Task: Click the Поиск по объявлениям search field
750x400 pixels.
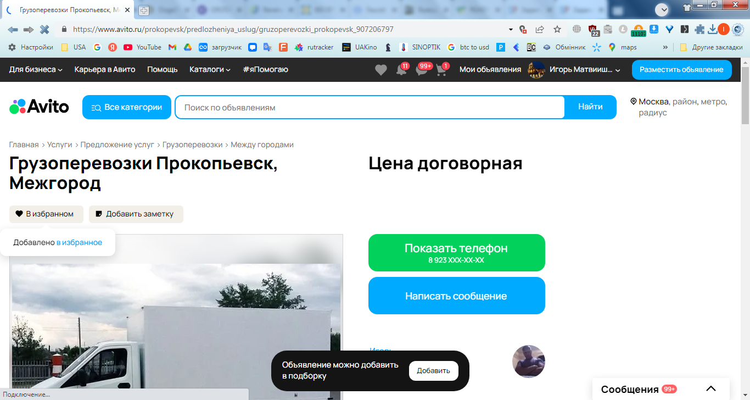Action: point(370,107)
